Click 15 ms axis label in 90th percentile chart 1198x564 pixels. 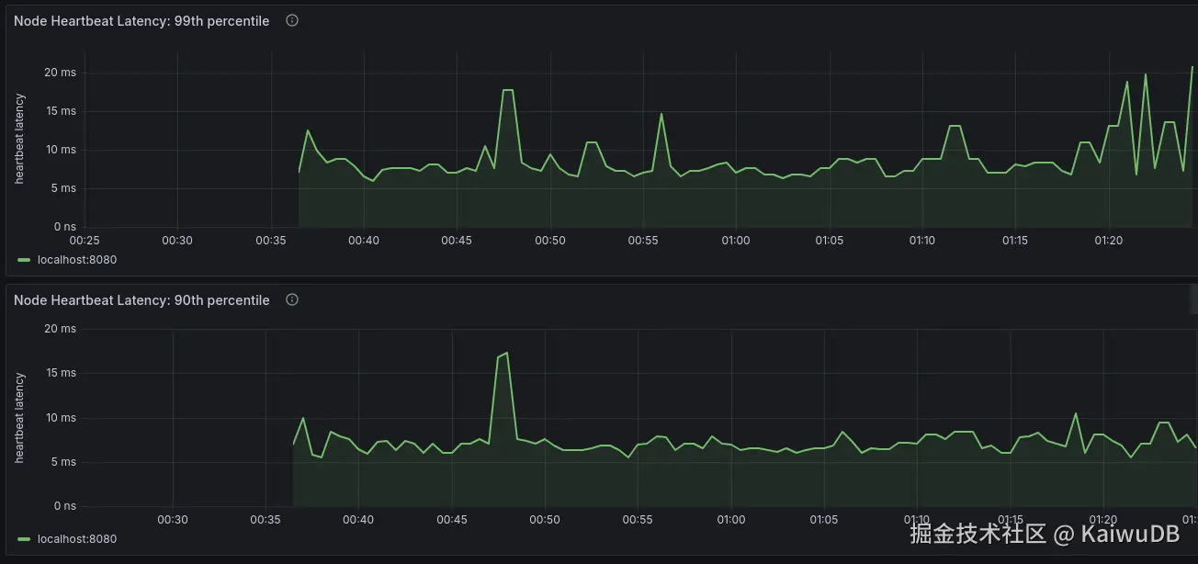[61, 373]
